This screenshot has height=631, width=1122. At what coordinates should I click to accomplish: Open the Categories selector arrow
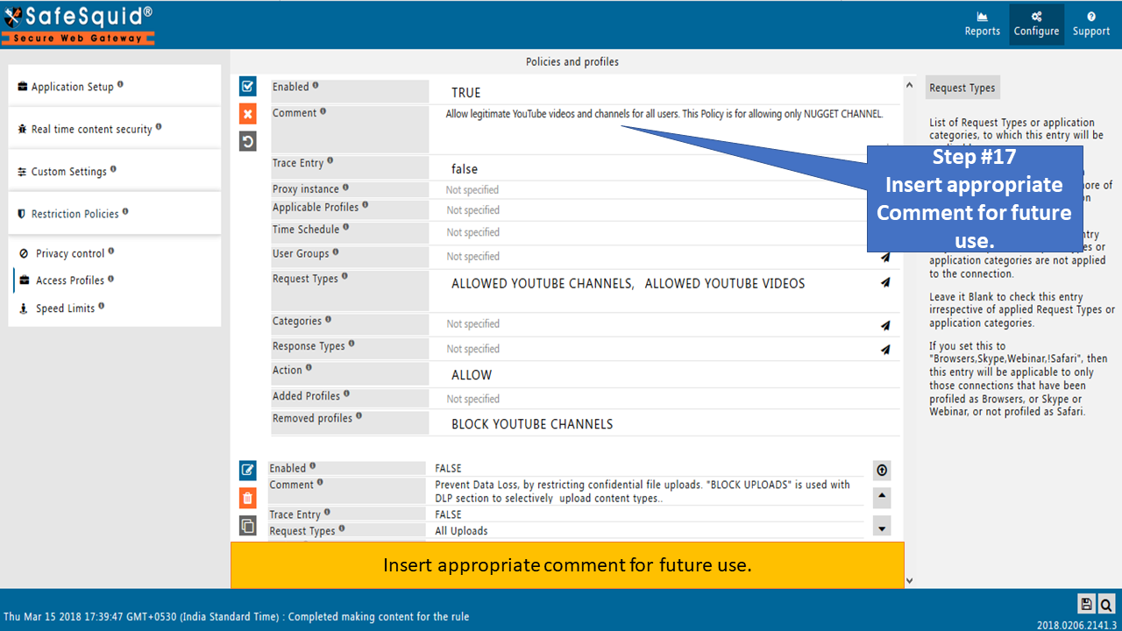click(885, 325)
